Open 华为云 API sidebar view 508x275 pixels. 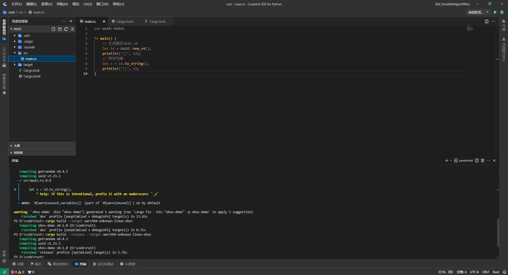(x=4, y=57)
